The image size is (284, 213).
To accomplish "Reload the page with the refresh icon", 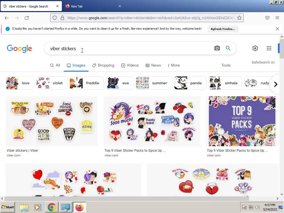I will tap(27, 18).
